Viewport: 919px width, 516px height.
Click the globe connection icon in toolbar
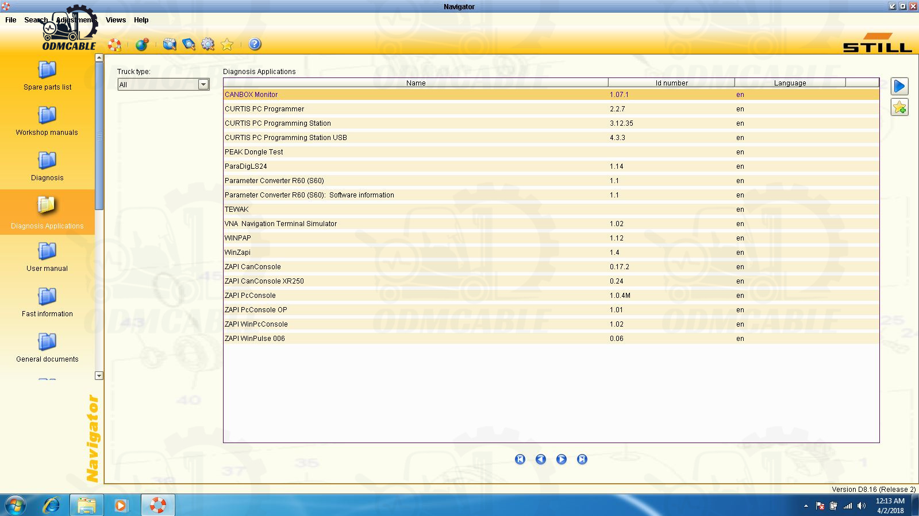[x=142, y=44]
